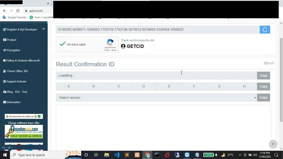283x159 pixels.
Task: Copy the selected version text
Action: [x=264, y=98]
